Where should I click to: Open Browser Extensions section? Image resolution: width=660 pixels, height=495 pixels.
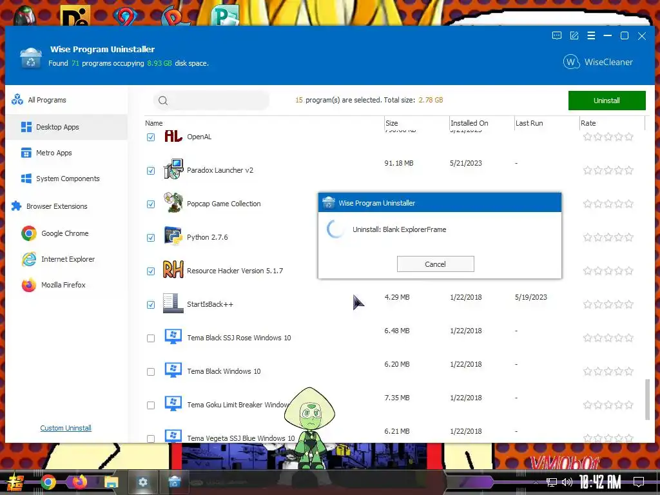66,206
